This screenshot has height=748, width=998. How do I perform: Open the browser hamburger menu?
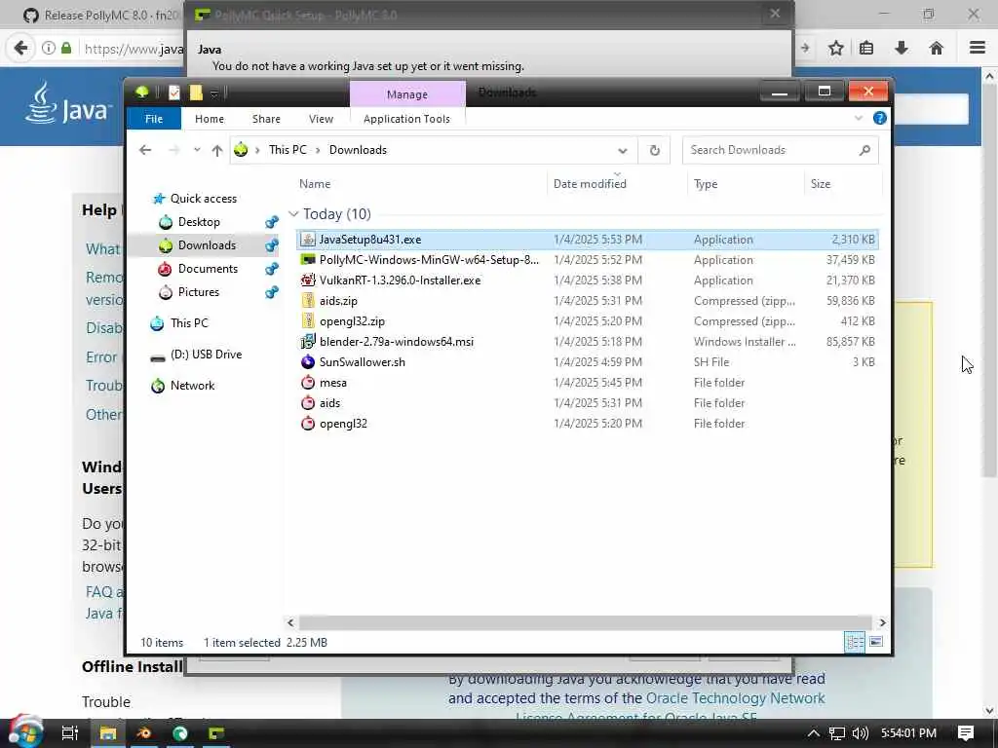point(978,48)
